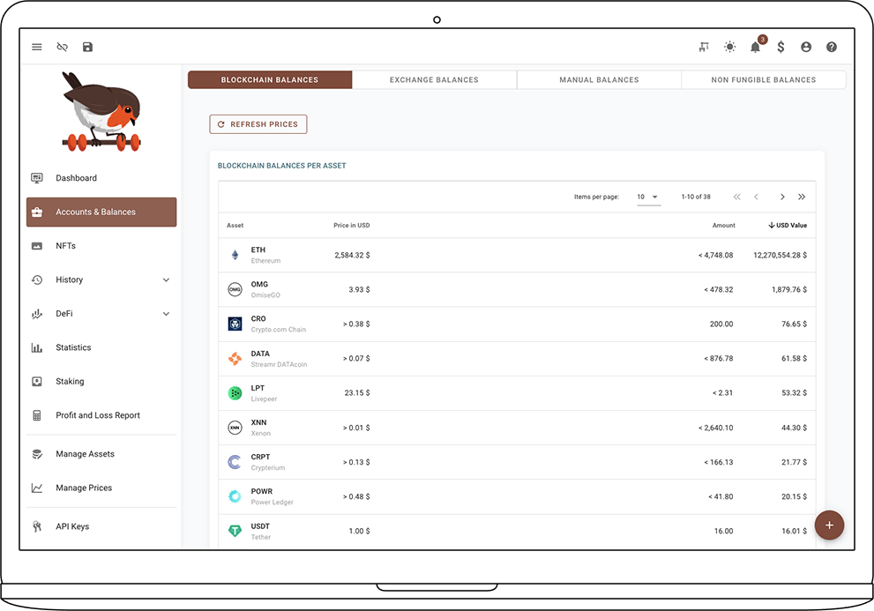874x611 pixels.
Task: Sort by Amount column header
Action: coord(723,225)
